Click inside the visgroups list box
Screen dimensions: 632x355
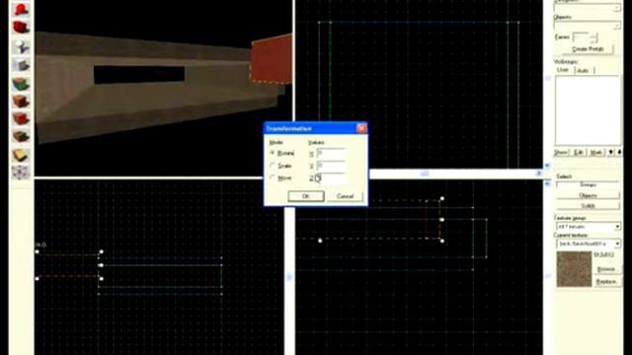coord(588,109)
